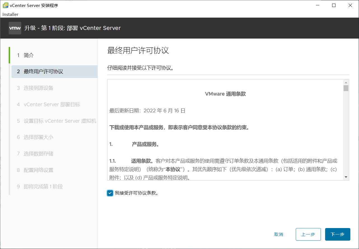The height and width of the screenshot is (249, 359).
Task: Click 取消 to cancel the upgrade
Action: [279, 234]
